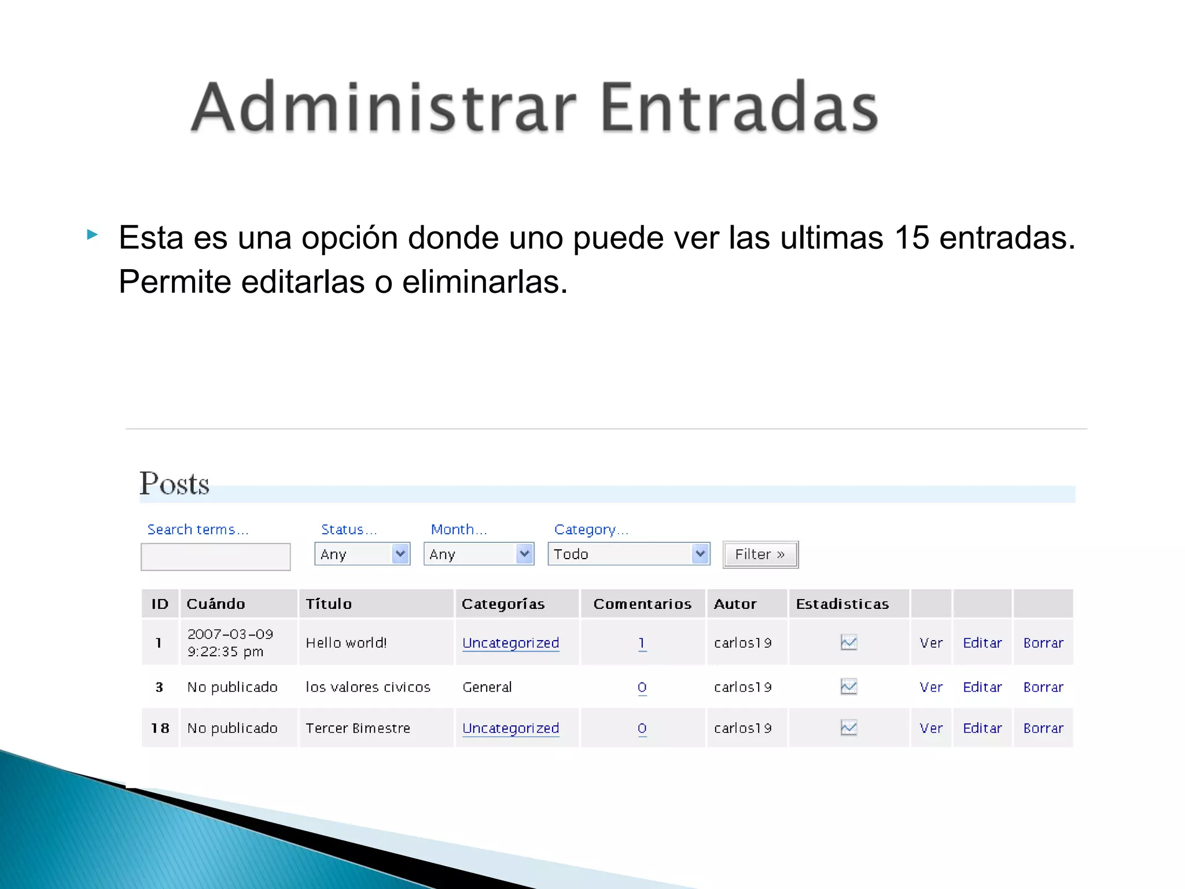The image size is (1185, 889).
Task: Click Ver for the Tercer Bimestre post
Action: pos(931,728)
